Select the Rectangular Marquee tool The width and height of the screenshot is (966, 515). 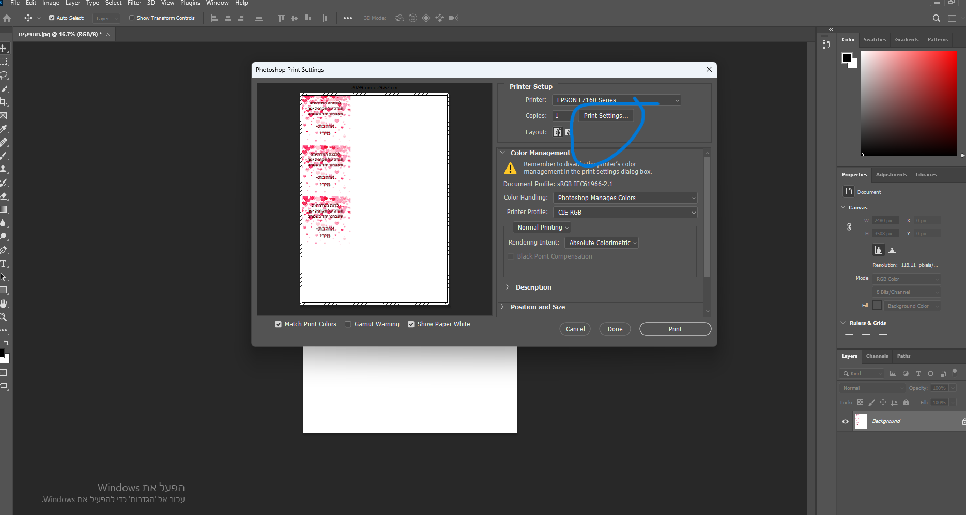click(x=4, y=62)
